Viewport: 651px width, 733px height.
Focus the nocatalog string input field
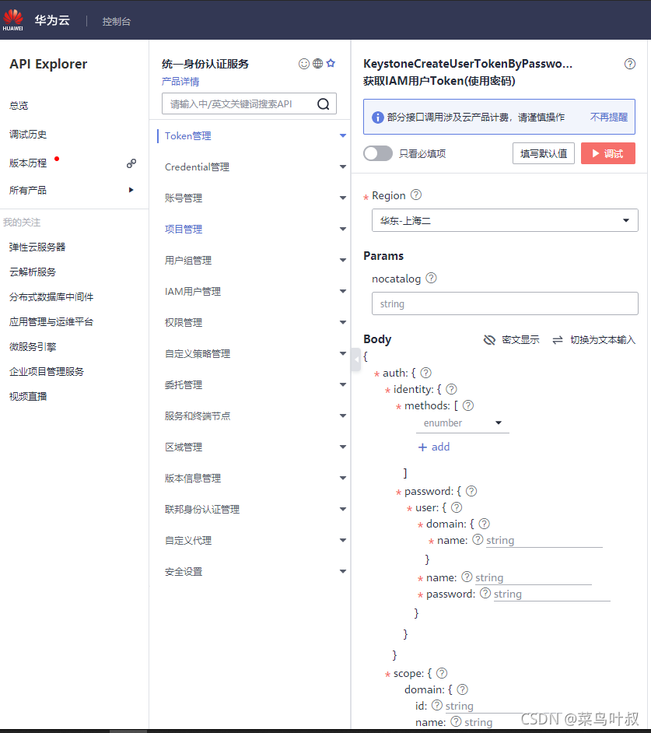(505, 303)
